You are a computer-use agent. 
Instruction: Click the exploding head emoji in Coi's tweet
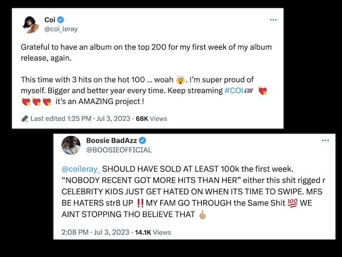pos(180,80)
